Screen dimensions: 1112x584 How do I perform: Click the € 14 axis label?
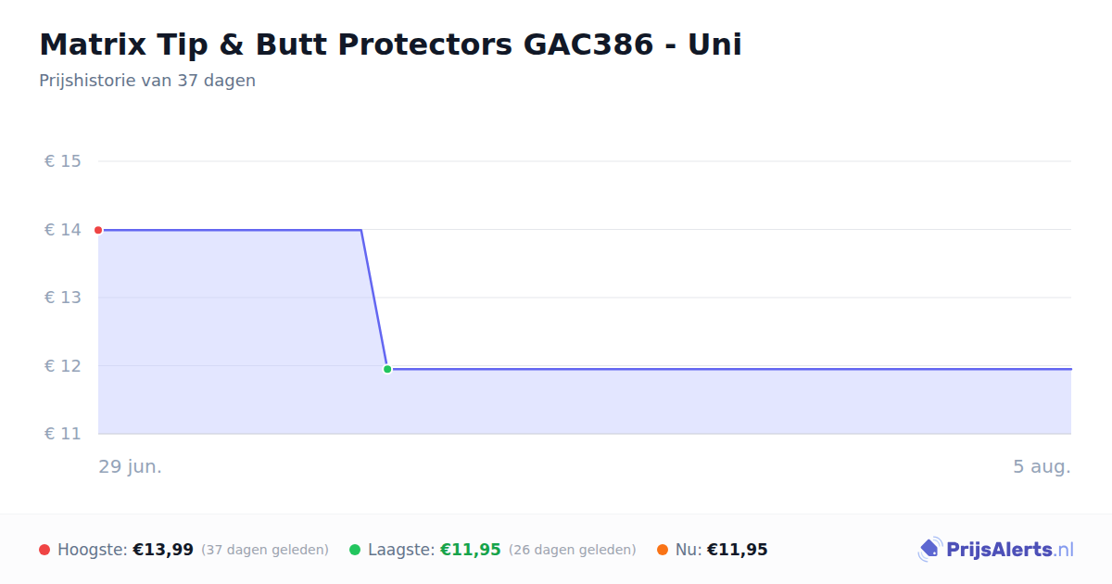point(63,230)
